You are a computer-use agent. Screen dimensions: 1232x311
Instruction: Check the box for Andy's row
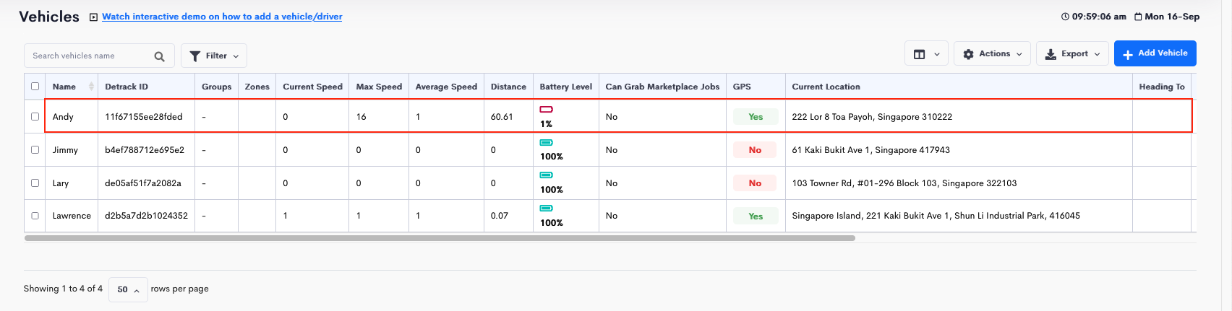click(35, 116)
